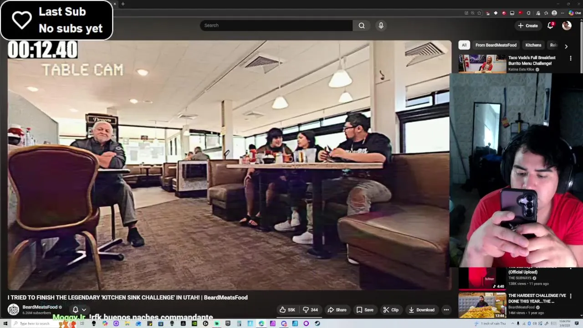The width and height of the screenshot is (583, 328).
Task: Open Edge browser in taskbar
Action: tap(261, 323)
